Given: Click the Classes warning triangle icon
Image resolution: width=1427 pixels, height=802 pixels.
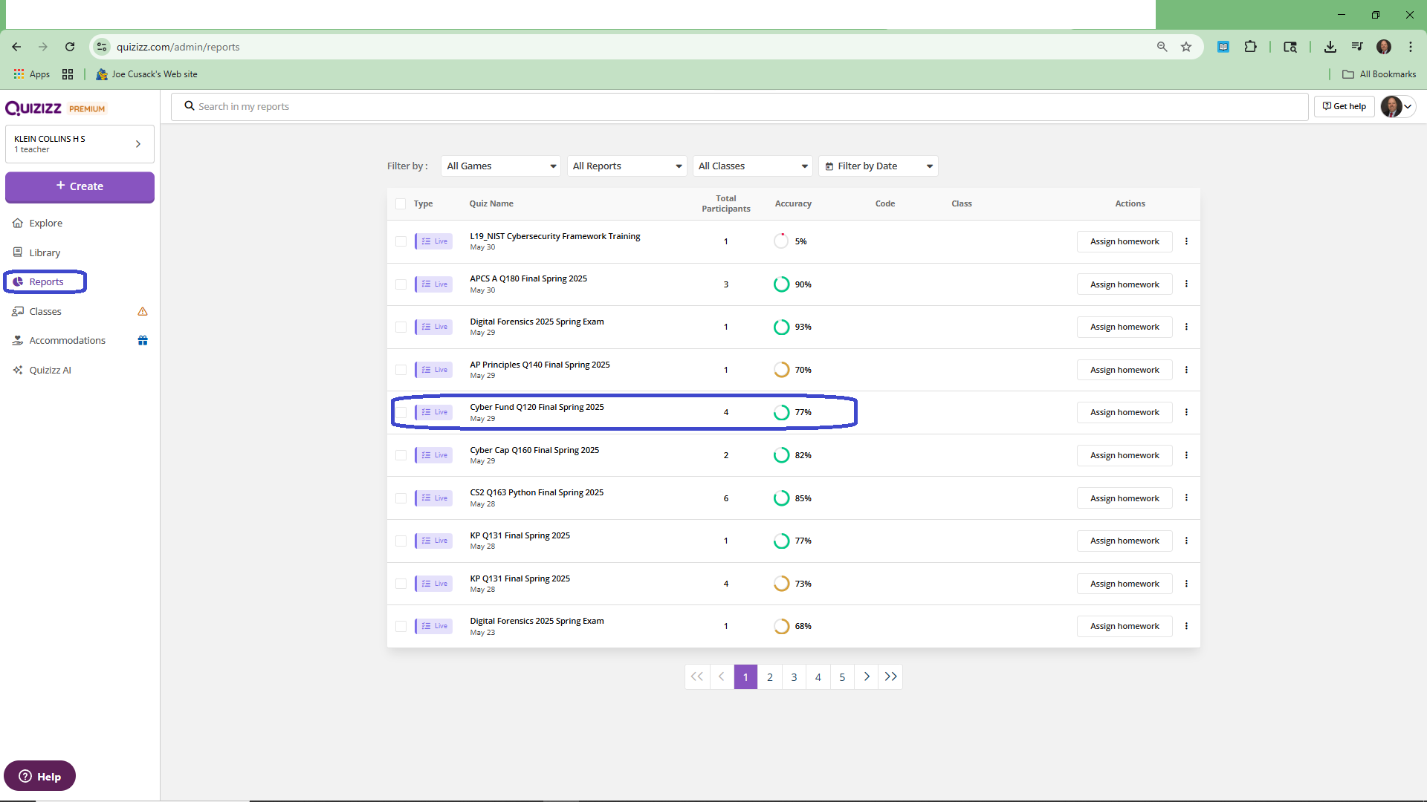Looking at the screenshot, I should [x=143, y=311].
